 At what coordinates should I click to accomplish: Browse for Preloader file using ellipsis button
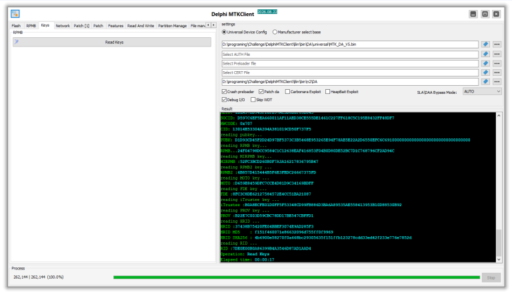pyautogui.click(x=497, y=63)
